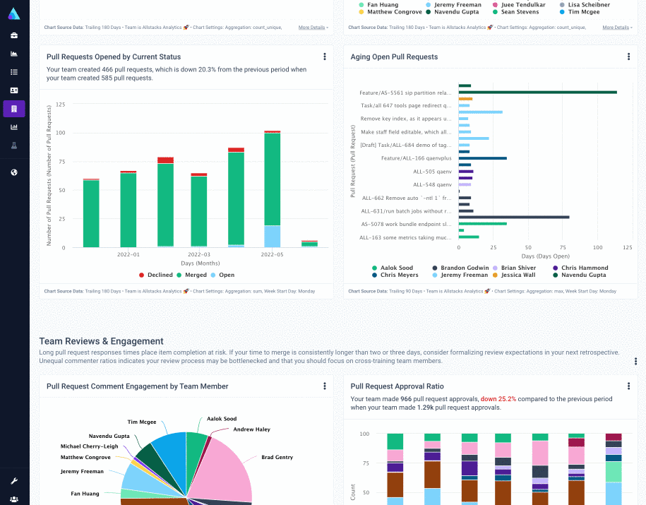Viewport: 646px width, 505px height.
Task: Open the wrench settings sidebar icon
Action: pos(14,481)
